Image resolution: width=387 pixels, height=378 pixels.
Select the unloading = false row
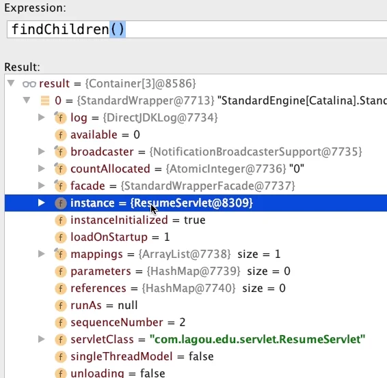click(x=196, y=372)
